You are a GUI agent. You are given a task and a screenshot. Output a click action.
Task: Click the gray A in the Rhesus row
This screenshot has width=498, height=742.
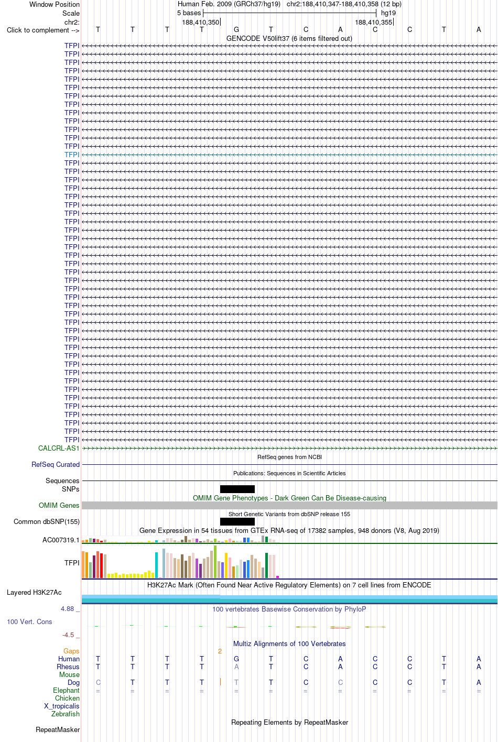tap(236, 667)
